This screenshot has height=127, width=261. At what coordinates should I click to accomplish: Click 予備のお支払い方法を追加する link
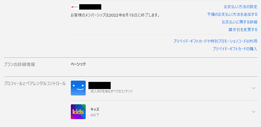coord(232,14)
